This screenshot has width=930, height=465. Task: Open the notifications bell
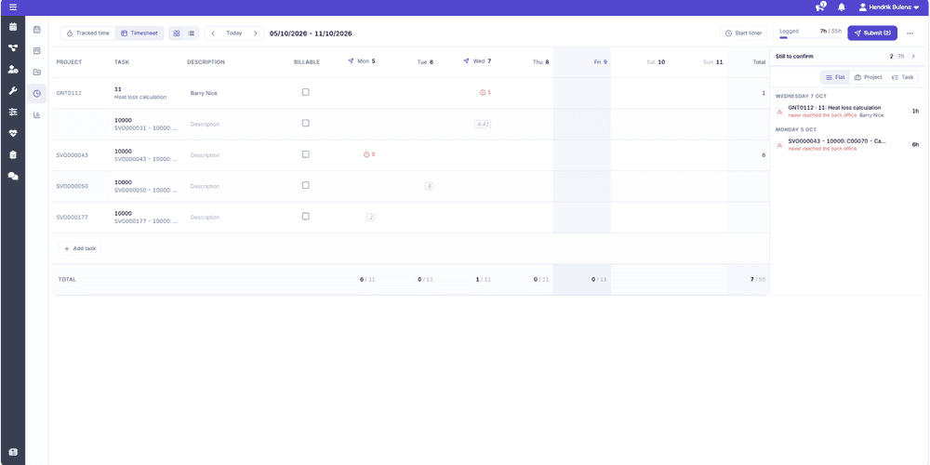pos(841,7)
